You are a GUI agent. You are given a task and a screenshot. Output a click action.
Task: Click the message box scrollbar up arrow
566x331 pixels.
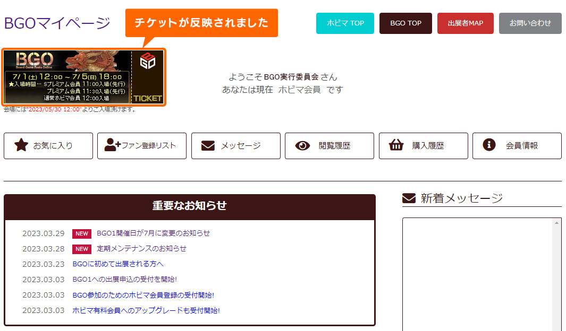point(556,223)
